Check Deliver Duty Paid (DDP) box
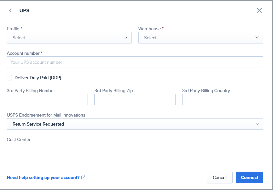The height and width of the screenshot is (190, 273). click(x=9, y=78)
